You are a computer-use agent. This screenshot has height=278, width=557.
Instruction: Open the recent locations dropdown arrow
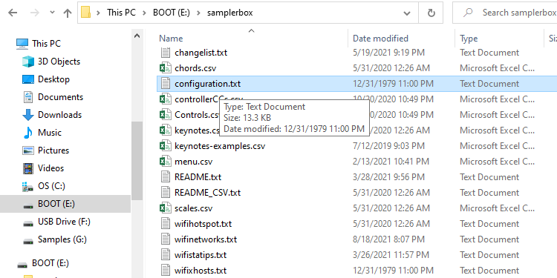(52, 13)
